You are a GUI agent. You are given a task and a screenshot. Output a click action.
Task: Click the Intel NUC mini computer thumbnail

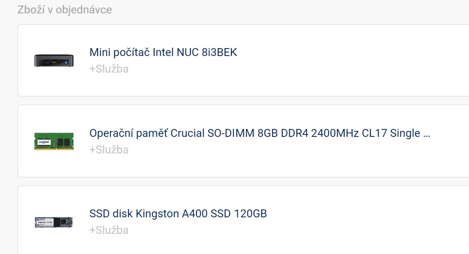click(x=54, y=60)
